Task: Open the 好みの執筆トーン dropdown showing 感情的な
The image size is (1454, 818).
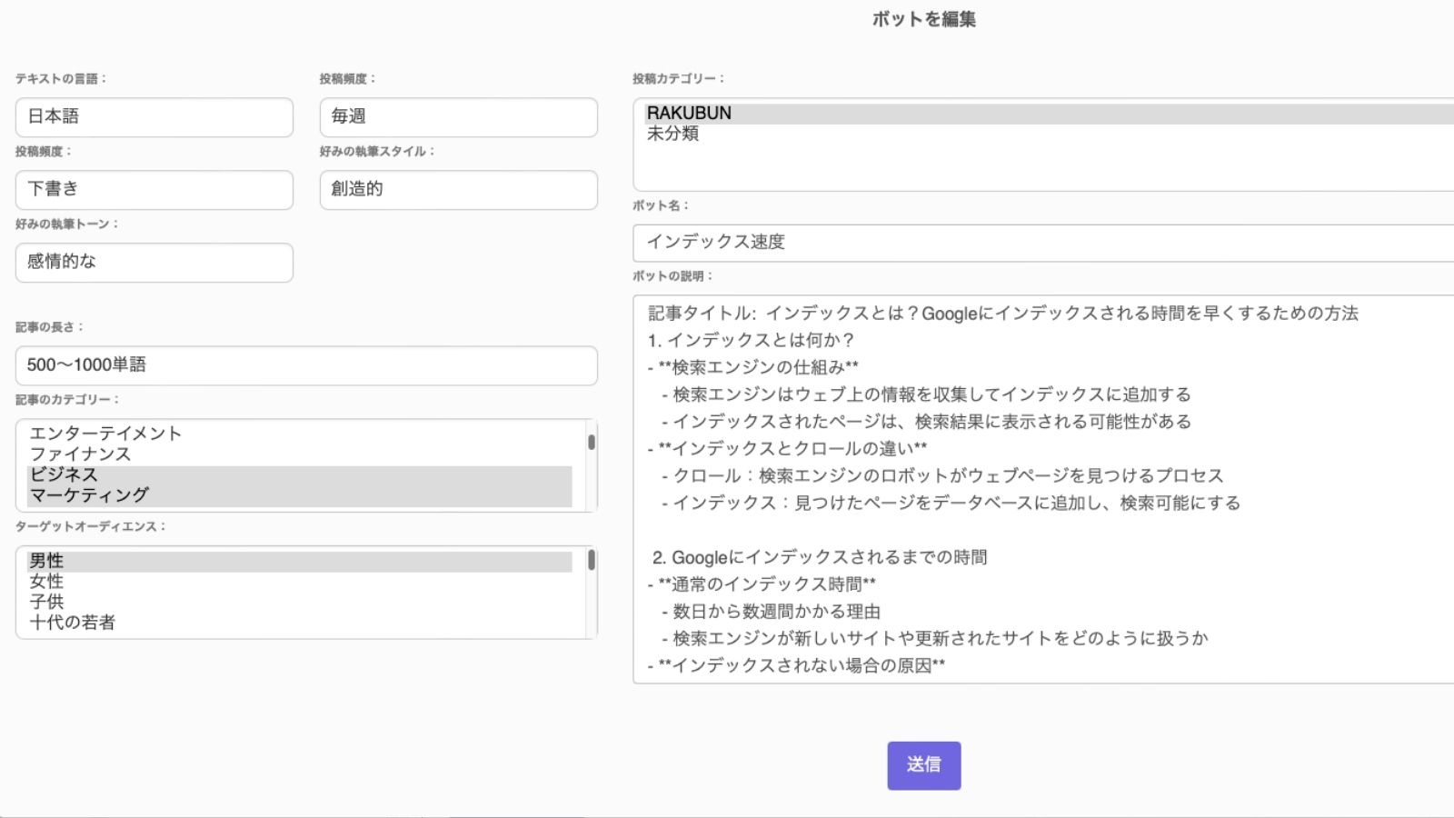Action: [x=154, y=263]
